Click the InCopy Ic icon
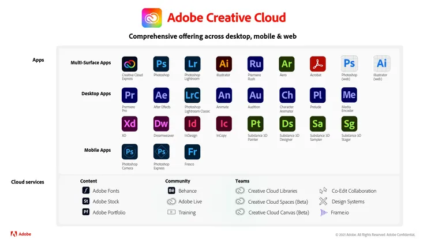427x239 pixels. click(224, 124)
